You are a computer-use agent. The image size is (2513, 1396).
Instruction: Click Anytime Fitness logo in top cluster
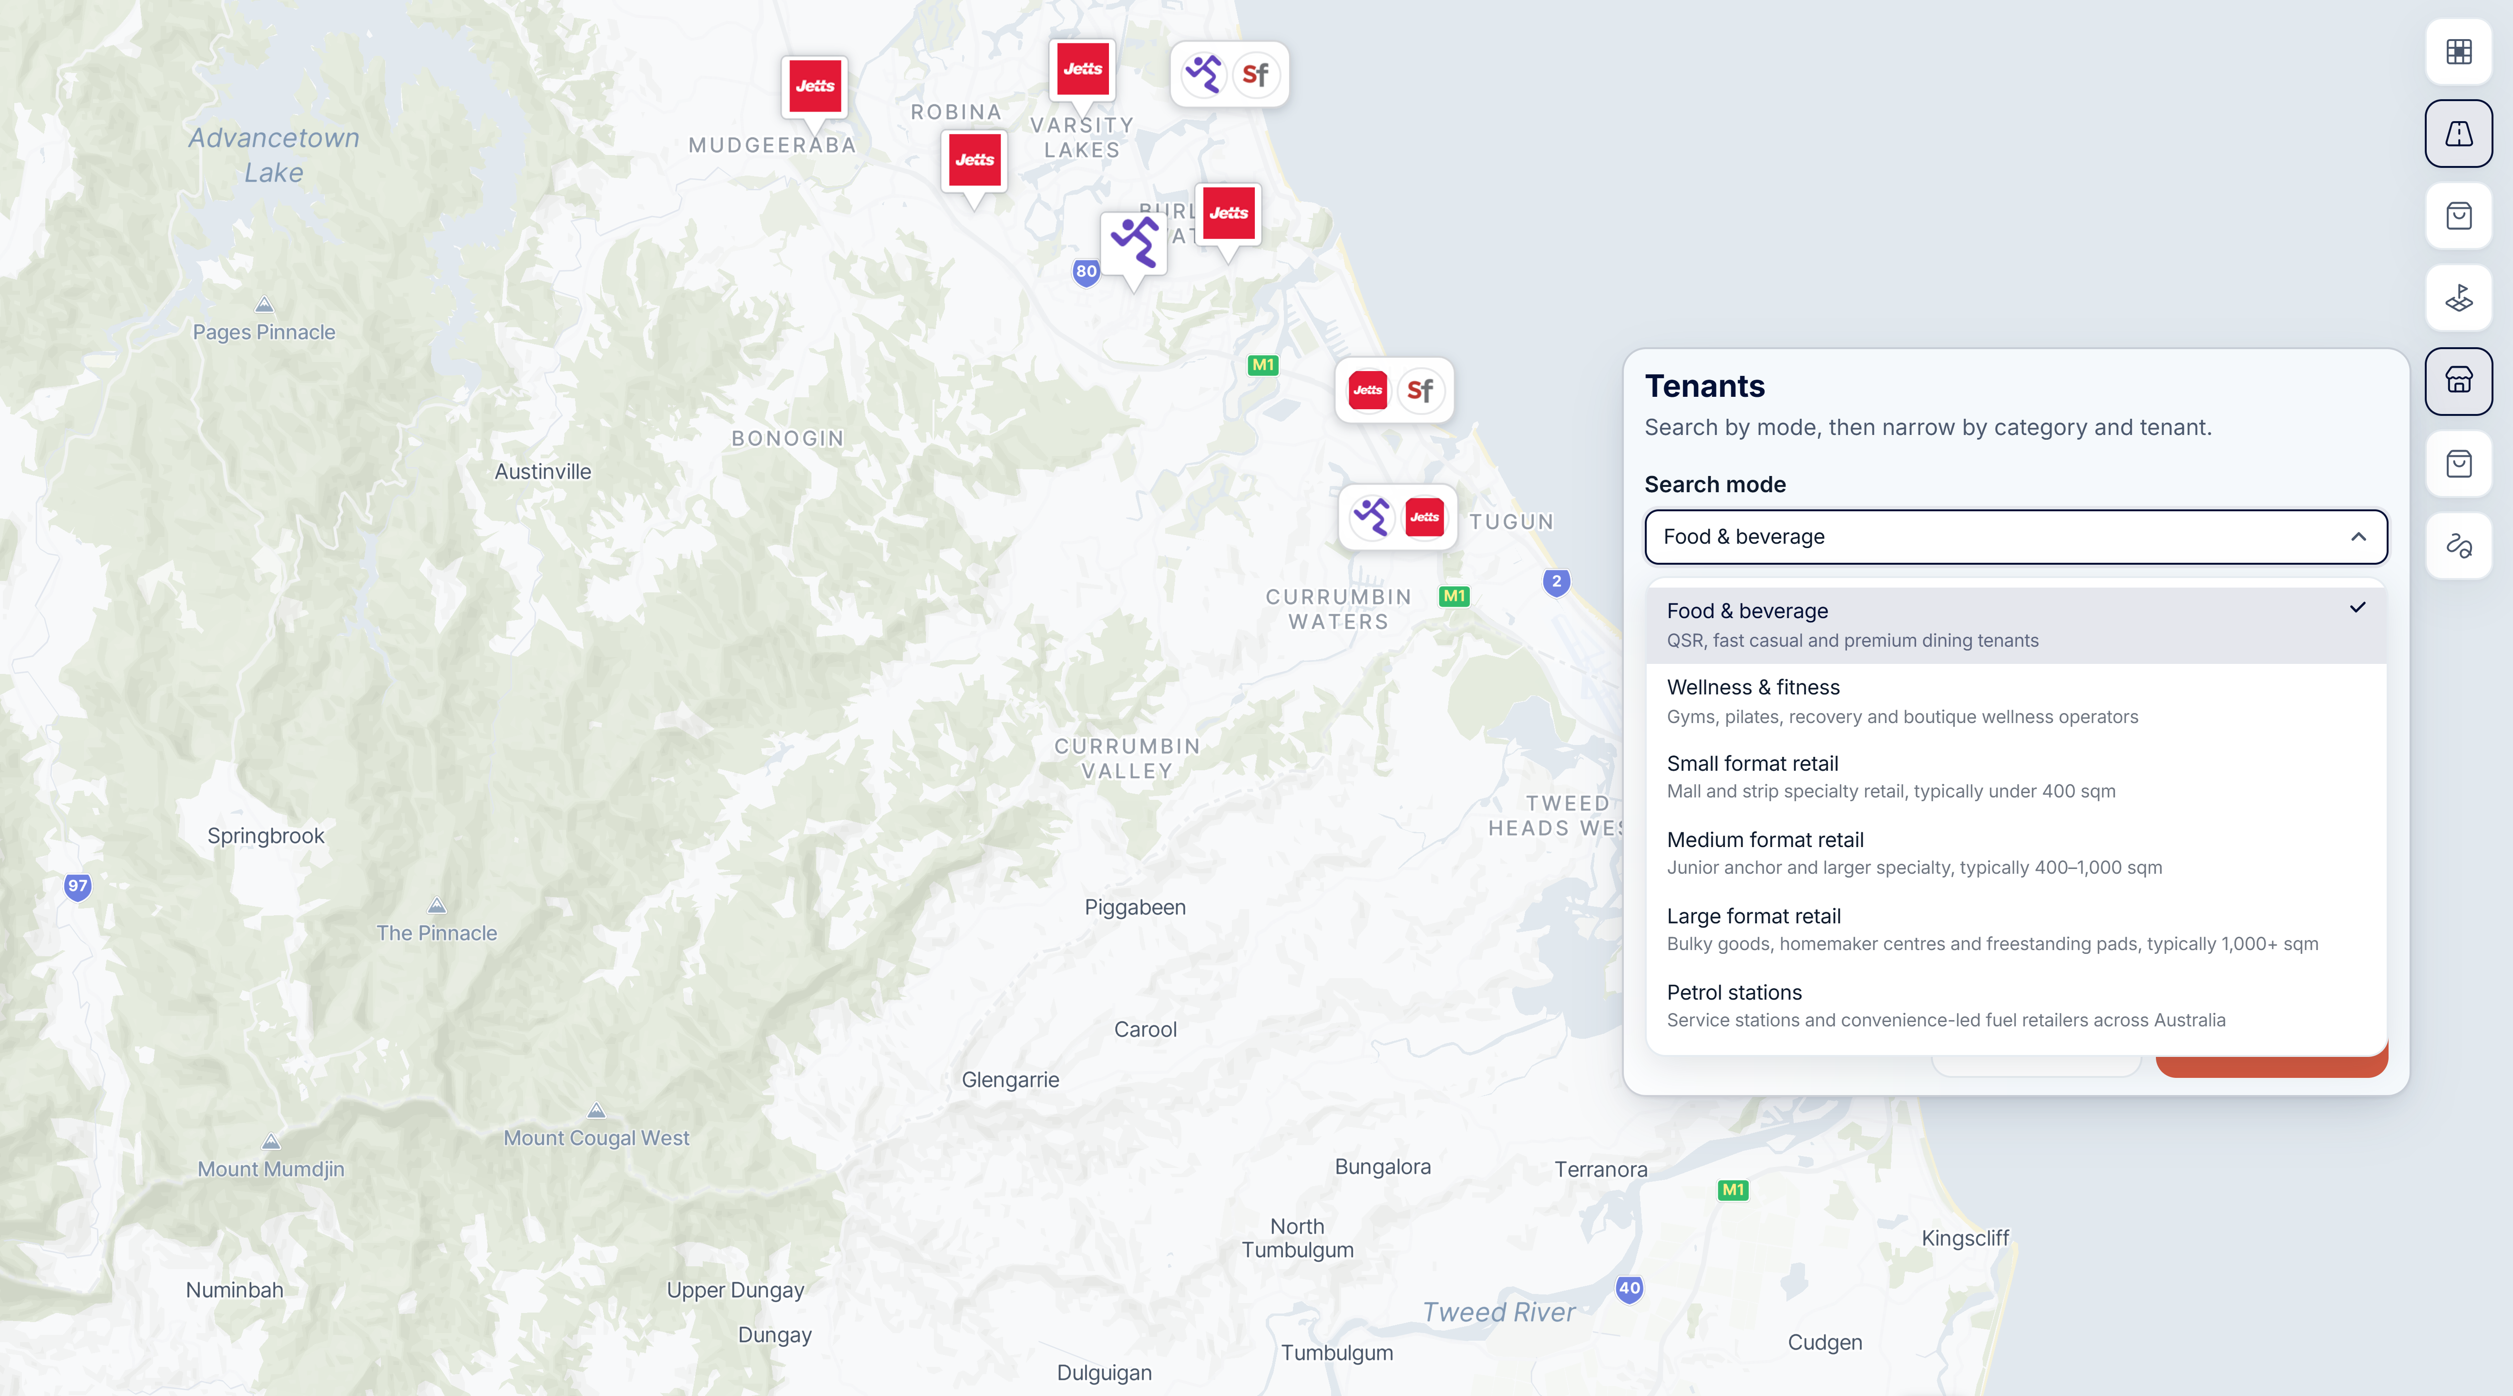(1203, 74)
